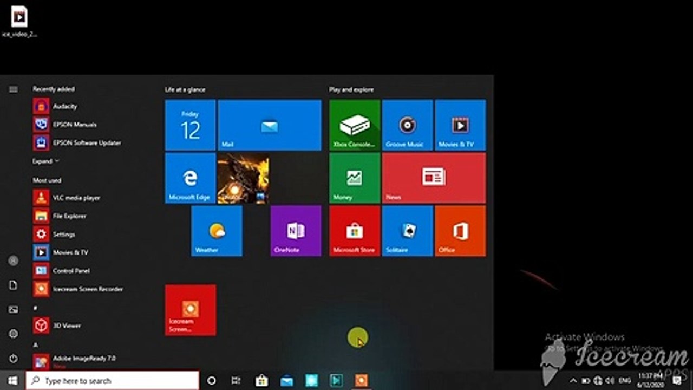Open Movies & TV tile
Viewport: 693px width, 390px height.
click(460, 125)
